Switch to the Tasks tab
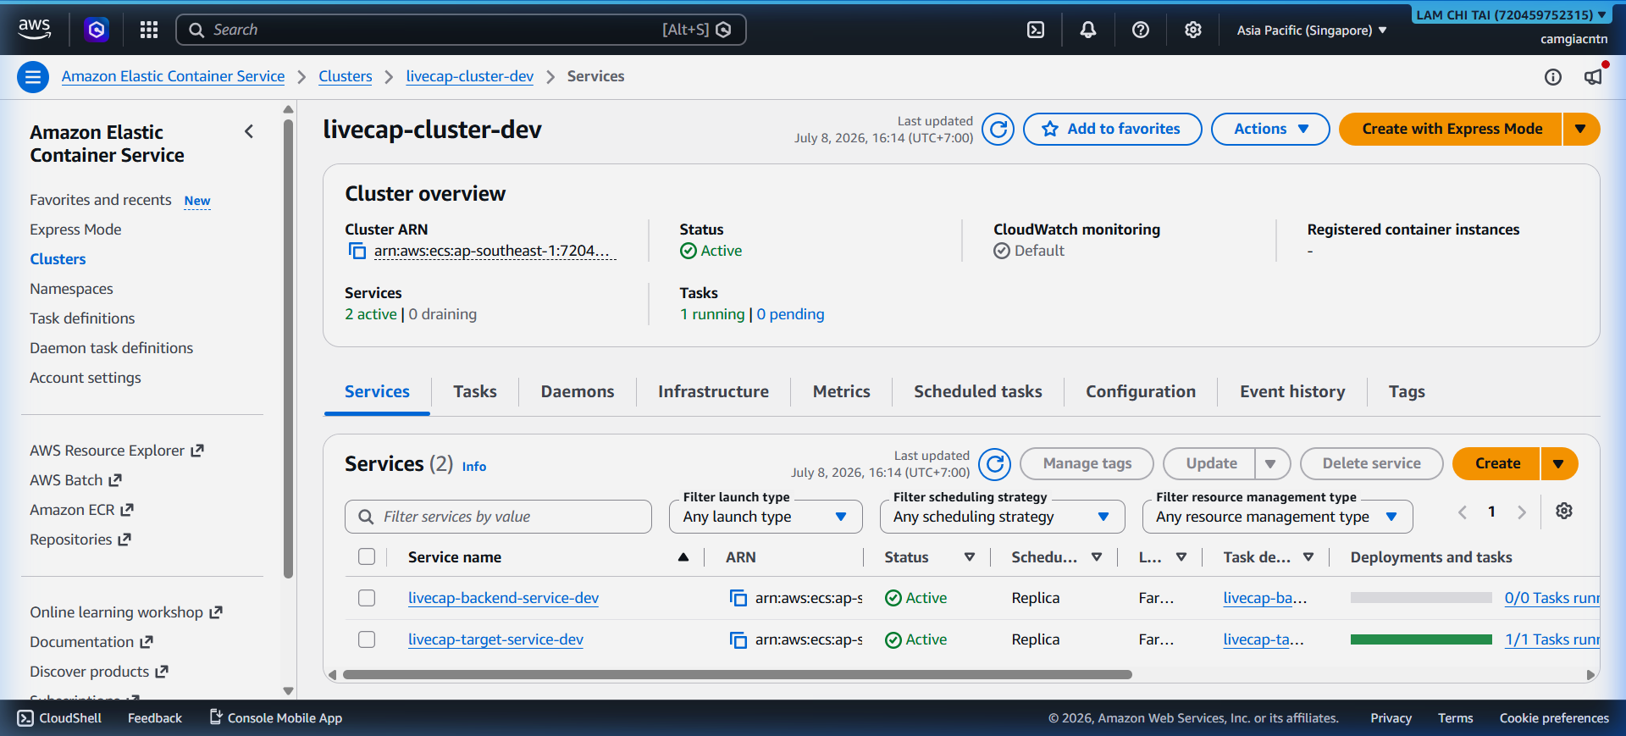The width and height of the screenshot is (1626, 736). coord(475,391)
